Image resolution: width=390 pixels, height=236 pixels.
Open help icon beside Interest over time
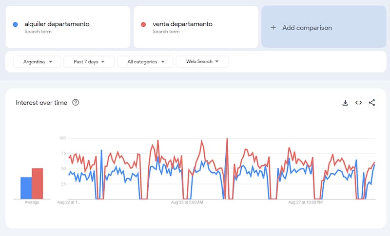76,103
